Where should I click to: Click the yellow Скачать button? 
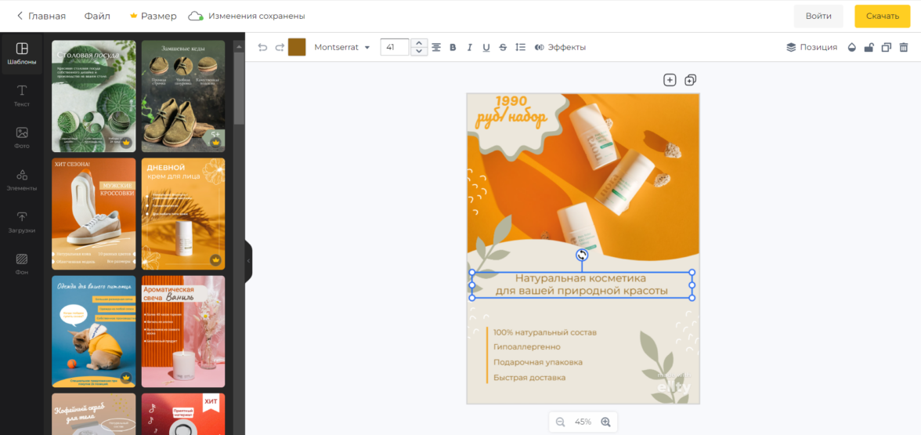882,16
